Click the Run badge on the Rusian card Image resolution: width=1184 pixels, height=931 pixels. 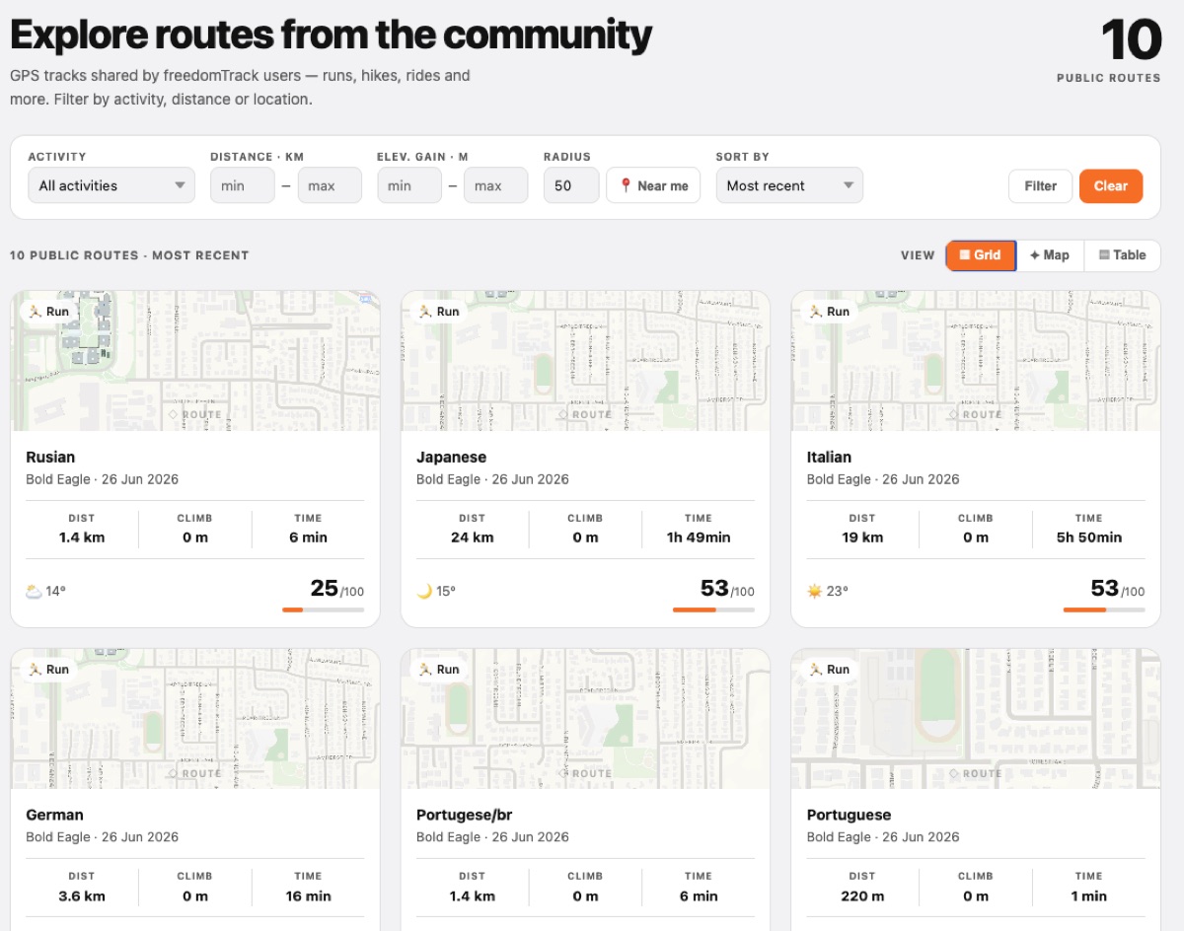48,311
